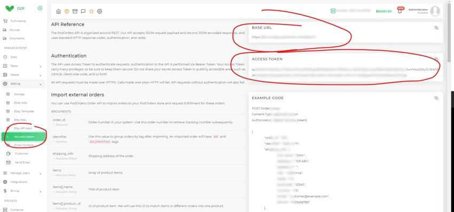
Task: Copy the Base URL with the copy icon
Action: point(436,28)
